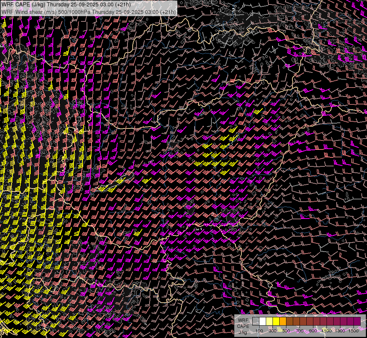This screenshot has width=367, height=338.
Task: Select the transparent first swatch in the CAPE legend
Action: [x=256, y=321]
